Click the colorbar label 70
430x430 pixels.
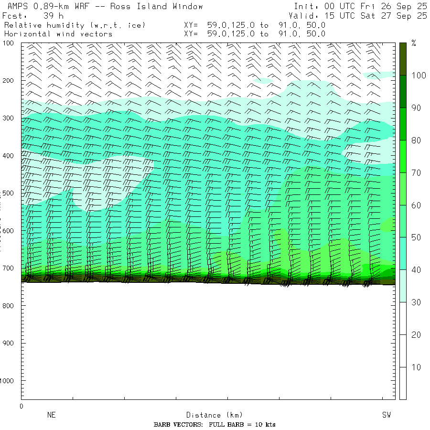[x=416, y=173]
